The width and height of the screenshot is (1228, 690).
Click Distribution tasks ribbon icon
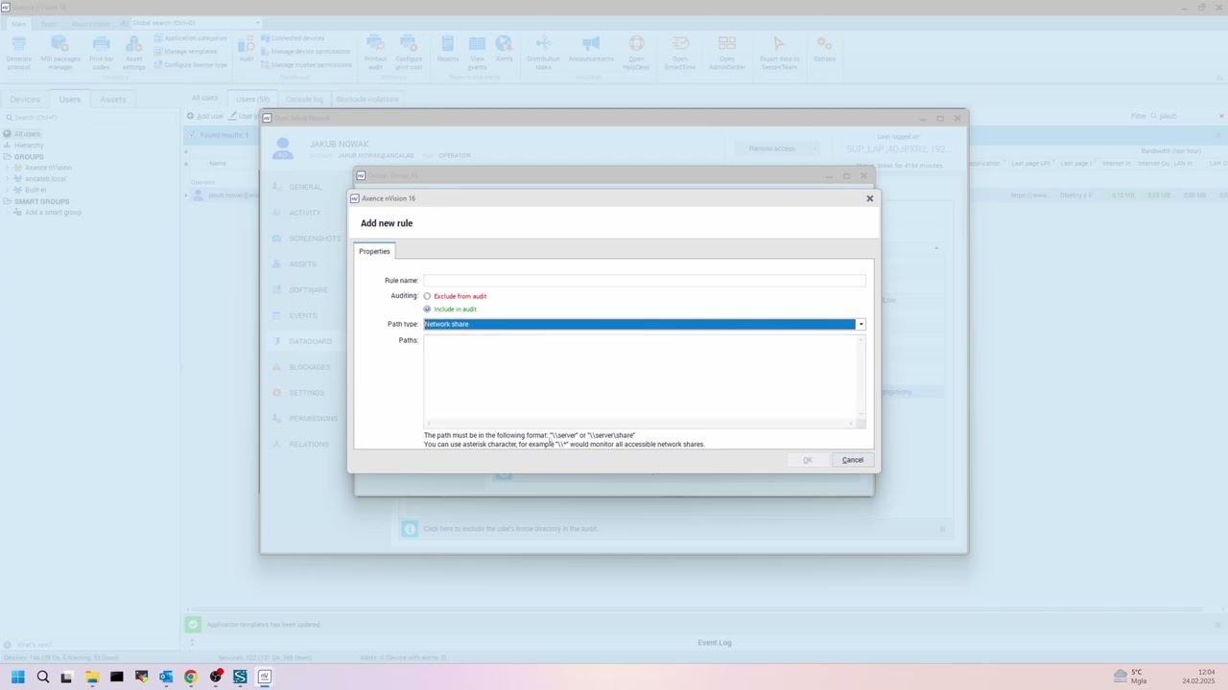click(543, 53)
